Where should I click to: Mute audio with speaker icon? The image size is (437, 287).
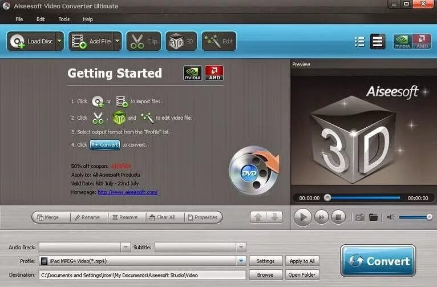coord(391,217)
